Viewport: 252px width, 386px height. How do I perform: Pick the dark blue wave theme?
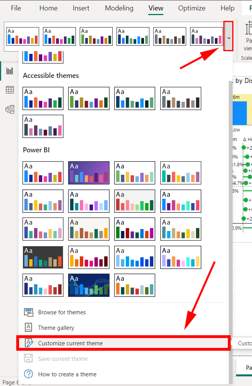89,285
